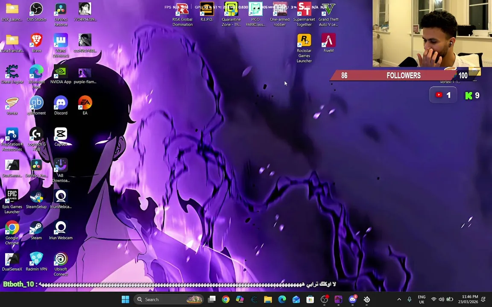Select the ccd49d7488... image file
The width and height of the screenshot is (492, 307).
(85, 43)
